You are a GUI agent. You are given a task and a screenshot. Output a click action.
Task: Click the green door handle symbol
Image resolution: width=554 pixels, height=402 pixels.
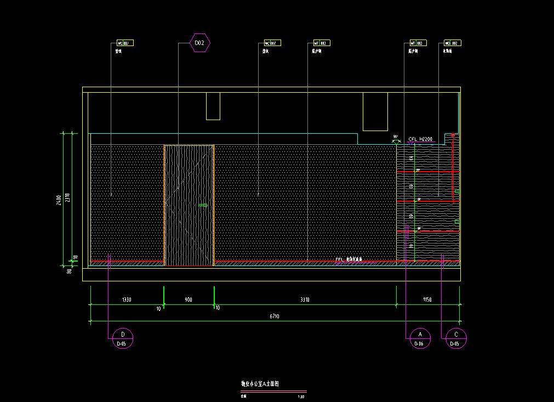pos(203,205)
